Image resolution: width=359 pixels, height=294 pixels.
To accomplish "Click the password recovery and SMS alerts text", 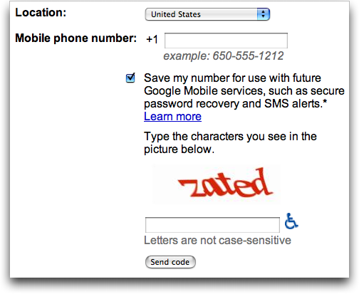I will (234, 104).
